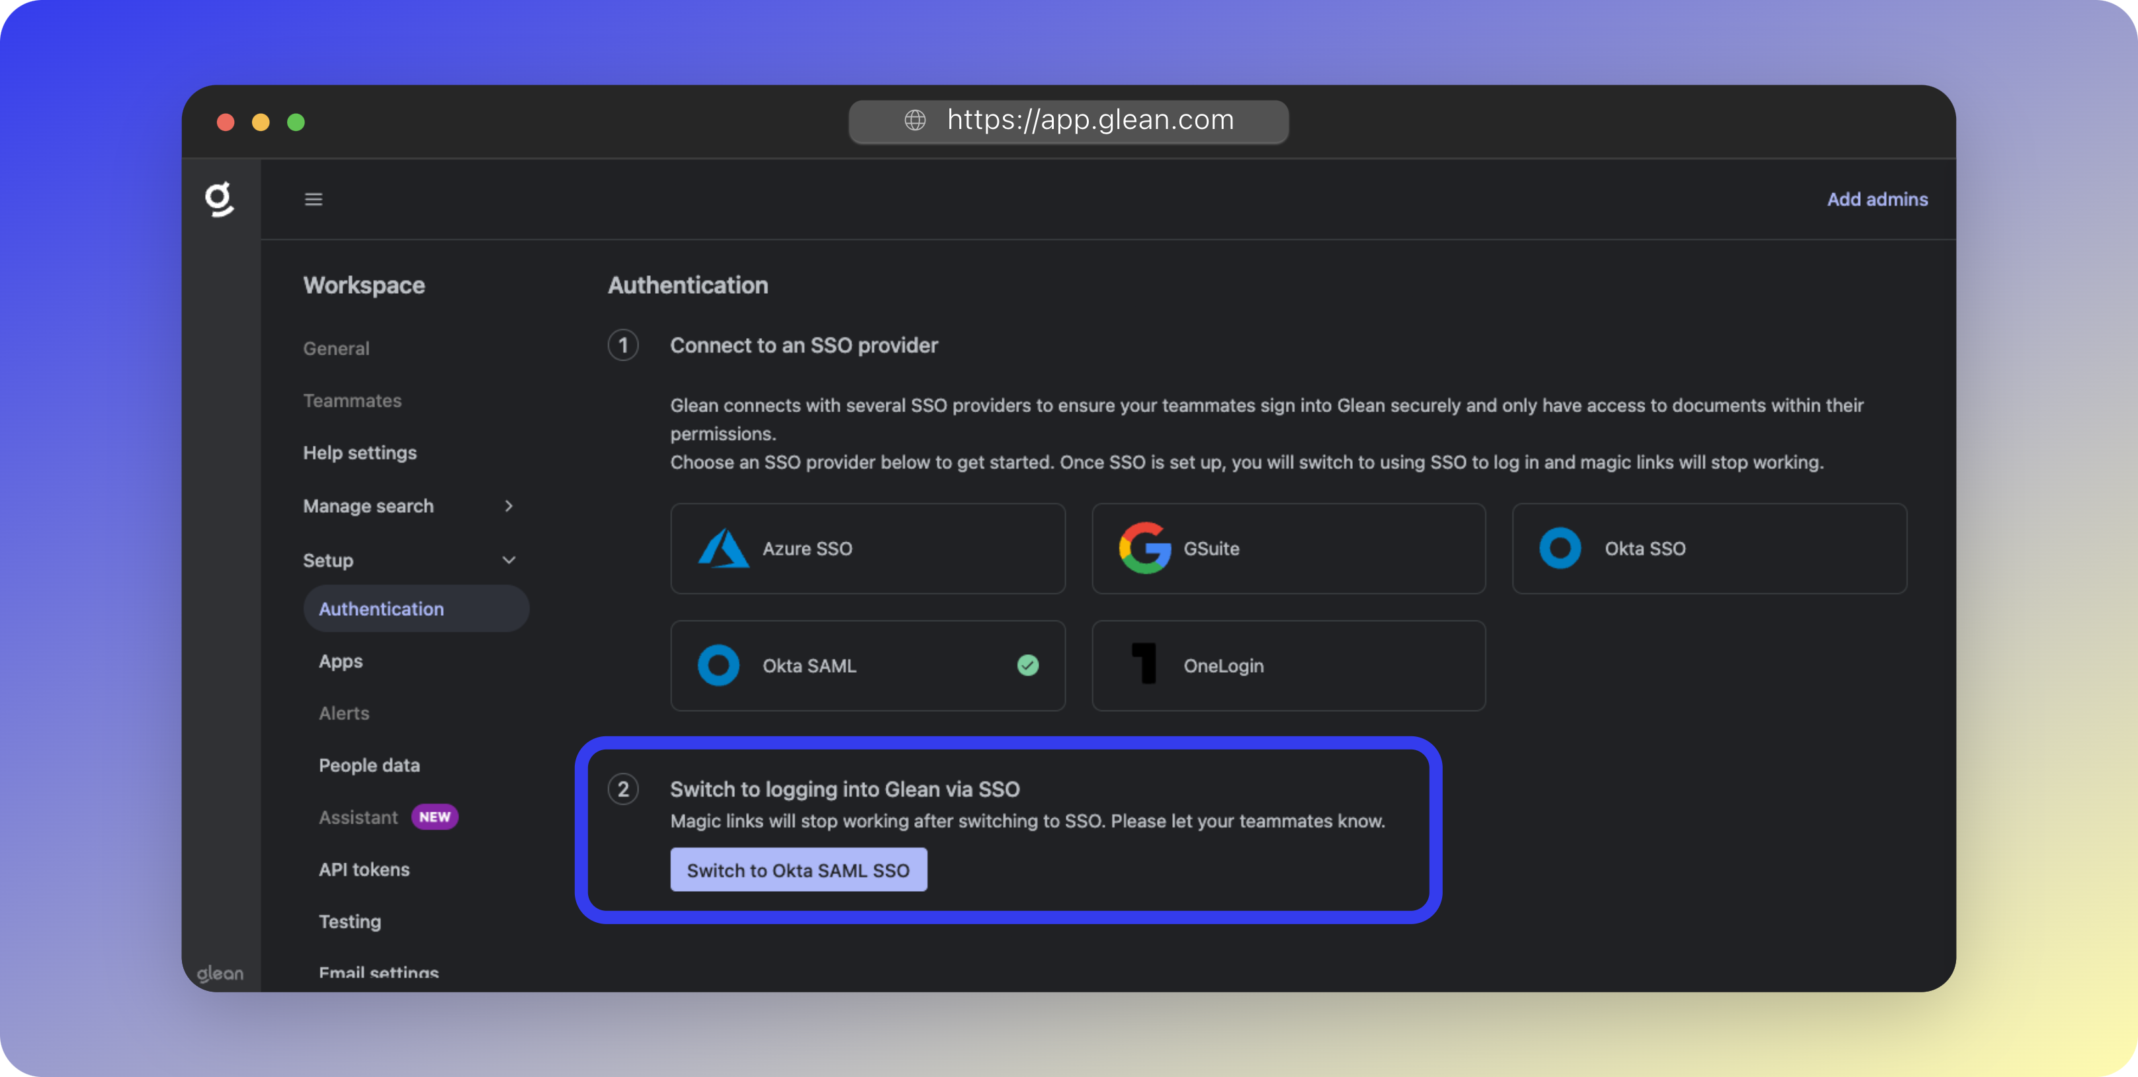Click the app.glean.com address bar
This screenshot has height=1077, width=2138.
coord(1090,120)
